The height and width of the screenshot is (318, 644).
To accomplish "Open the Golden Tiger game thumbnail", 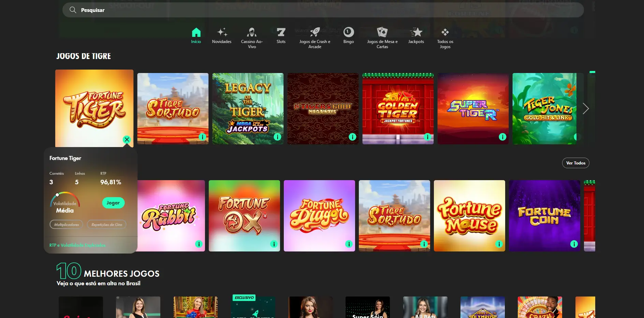I will pyautogui.click(x=398, y=109).
